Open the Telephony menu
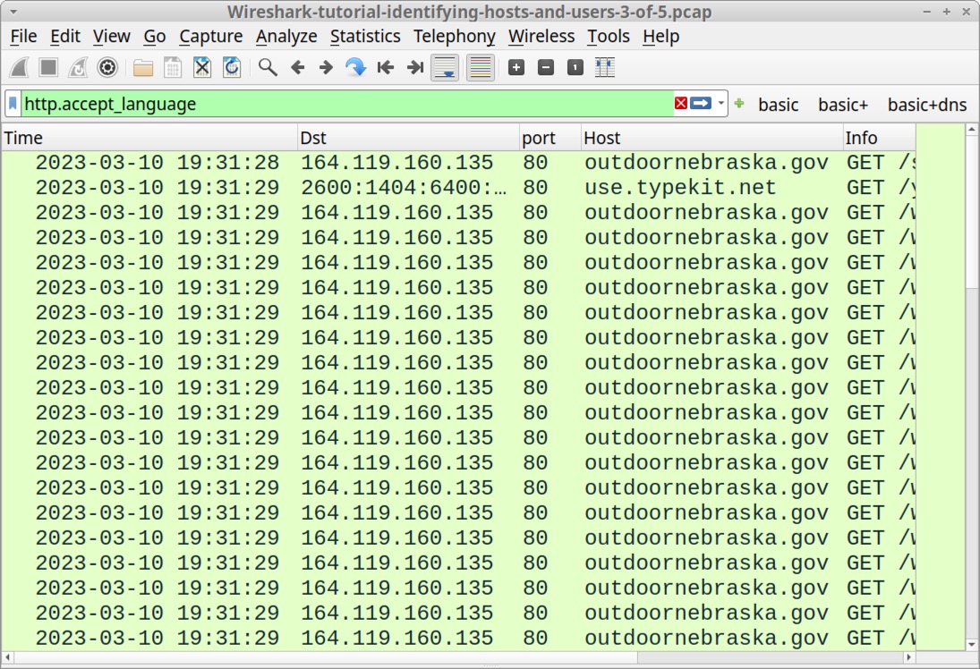Screen dimensions: 980x669 pos(455,37)
